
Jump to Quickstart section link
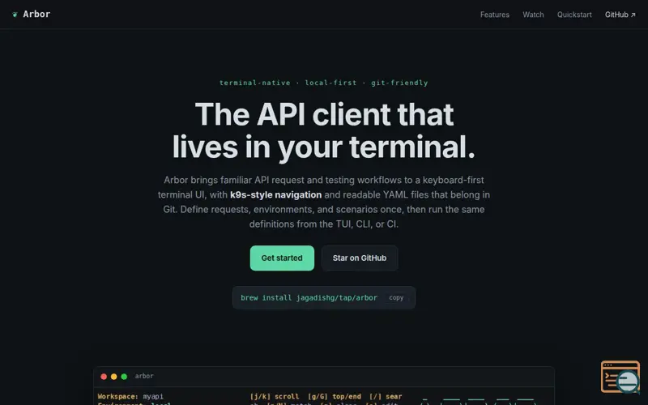coord(574,15)
